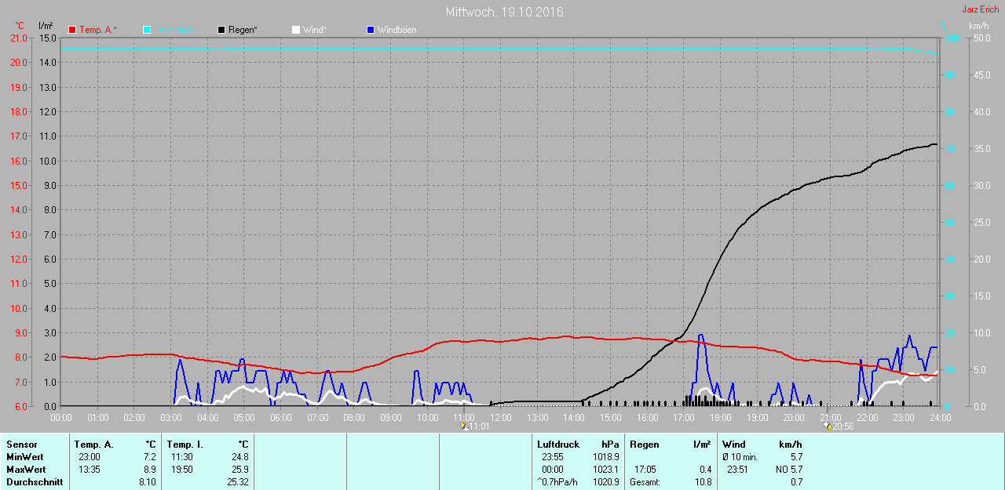This screenshot has height=490, width=1005.
Task: Click the pressure average 1020.9
Action: 605,482
